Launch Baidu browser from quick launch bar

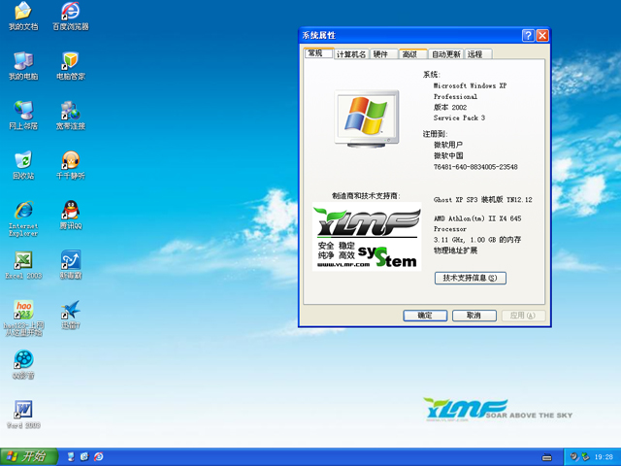coord(99,456)
